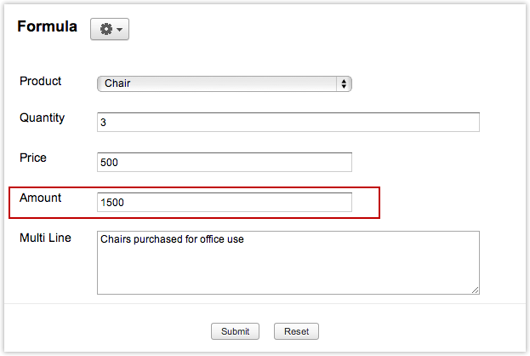Image resolution: width=530 pixels, height=356 pixels.
Task: Click the Amount label
Action: click(x=41, y=198)
